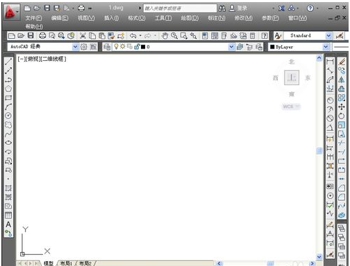Toggle layer 0 on/off lightbulb
Viewport: 350px width, 266px height.
pos(116,46)
